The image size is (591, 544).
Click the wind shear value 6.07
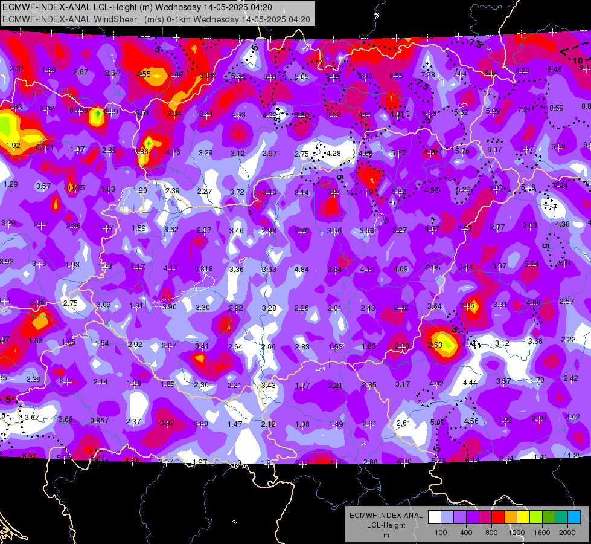pos(494,150)
